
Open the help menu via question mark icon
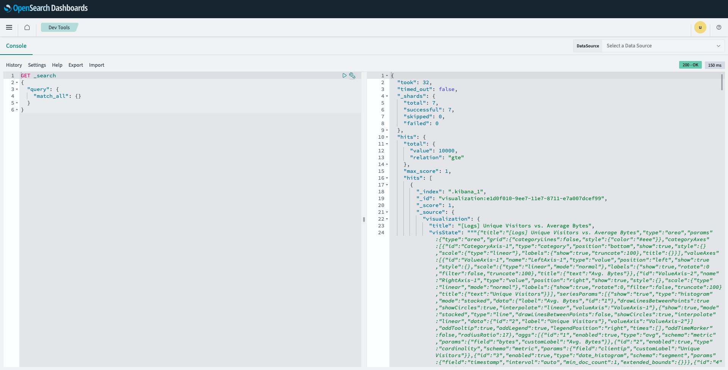click(719, 27)
